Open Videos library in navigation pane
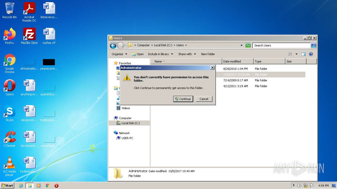This screenshot has height=189, width=337. pos(123,108)
